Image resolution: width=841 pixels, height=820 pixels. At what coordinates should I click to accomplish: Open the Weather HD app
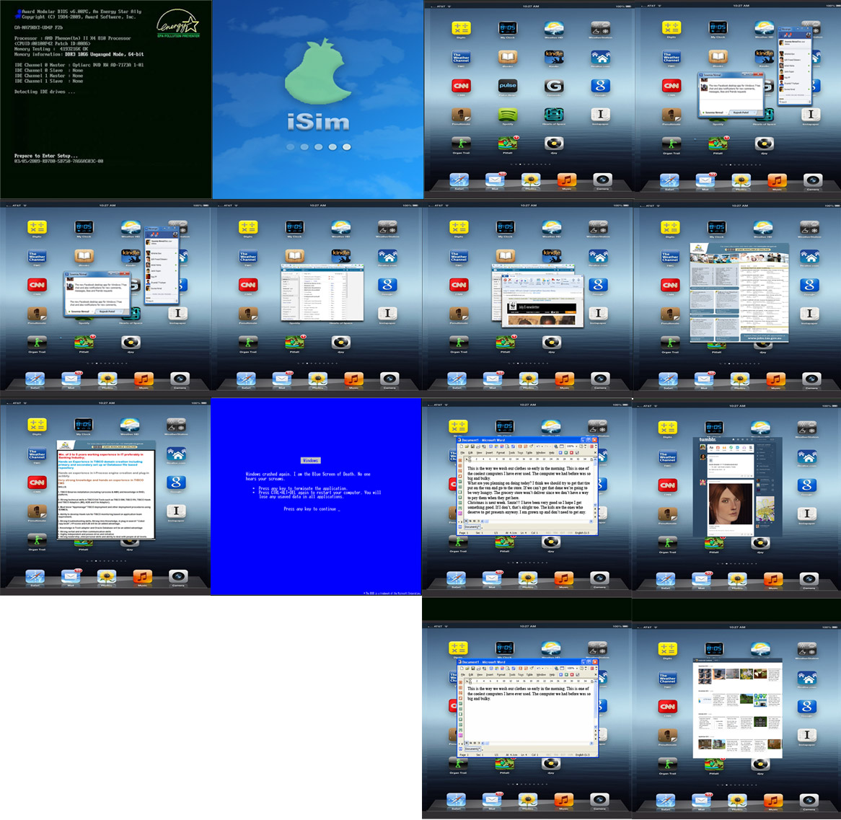click(554, 29)
